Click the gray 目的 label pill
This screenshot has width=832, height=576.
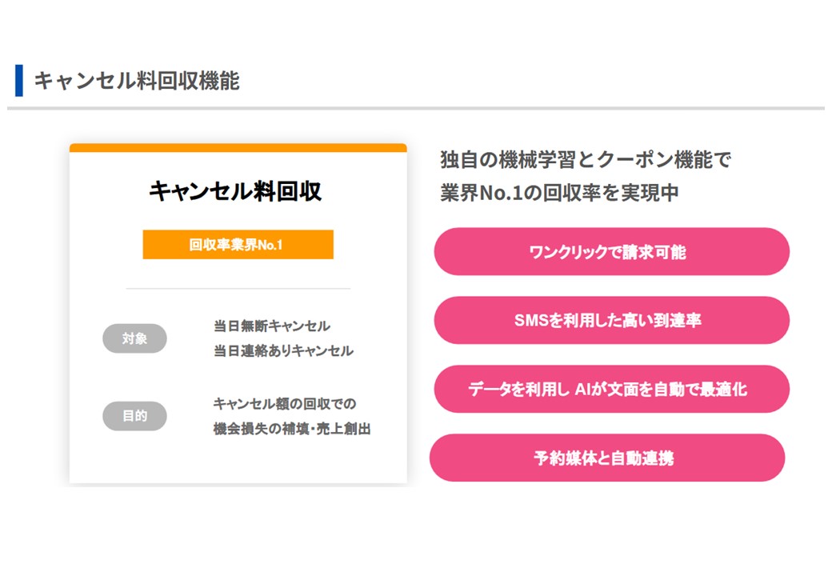pos(134,416)
